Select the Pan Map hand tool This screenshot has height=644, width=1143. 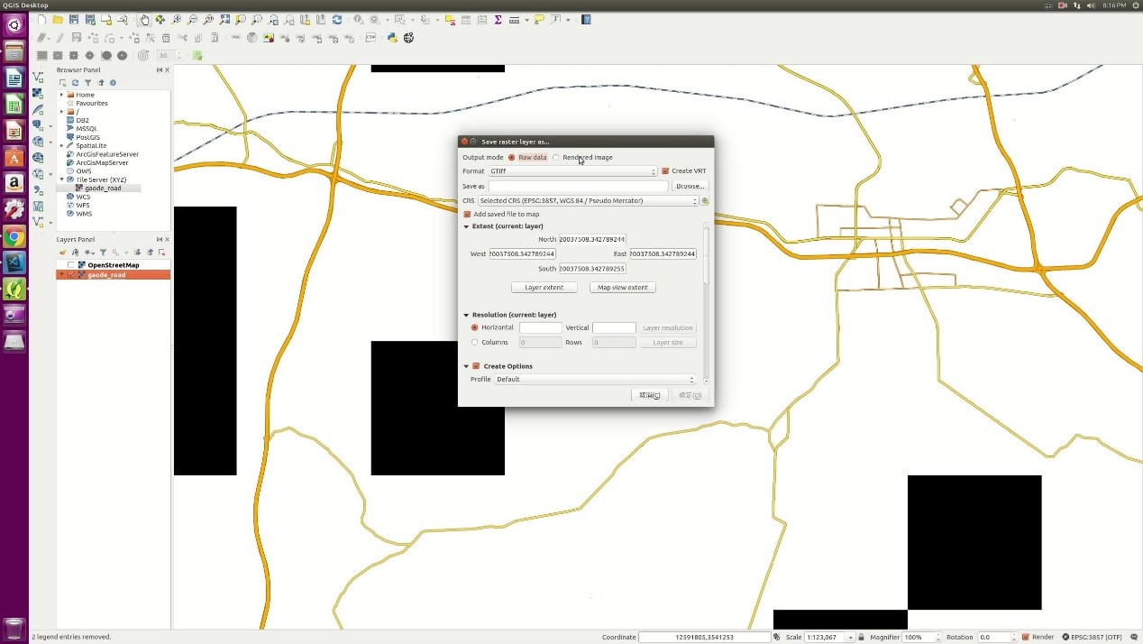pos(144,20)
